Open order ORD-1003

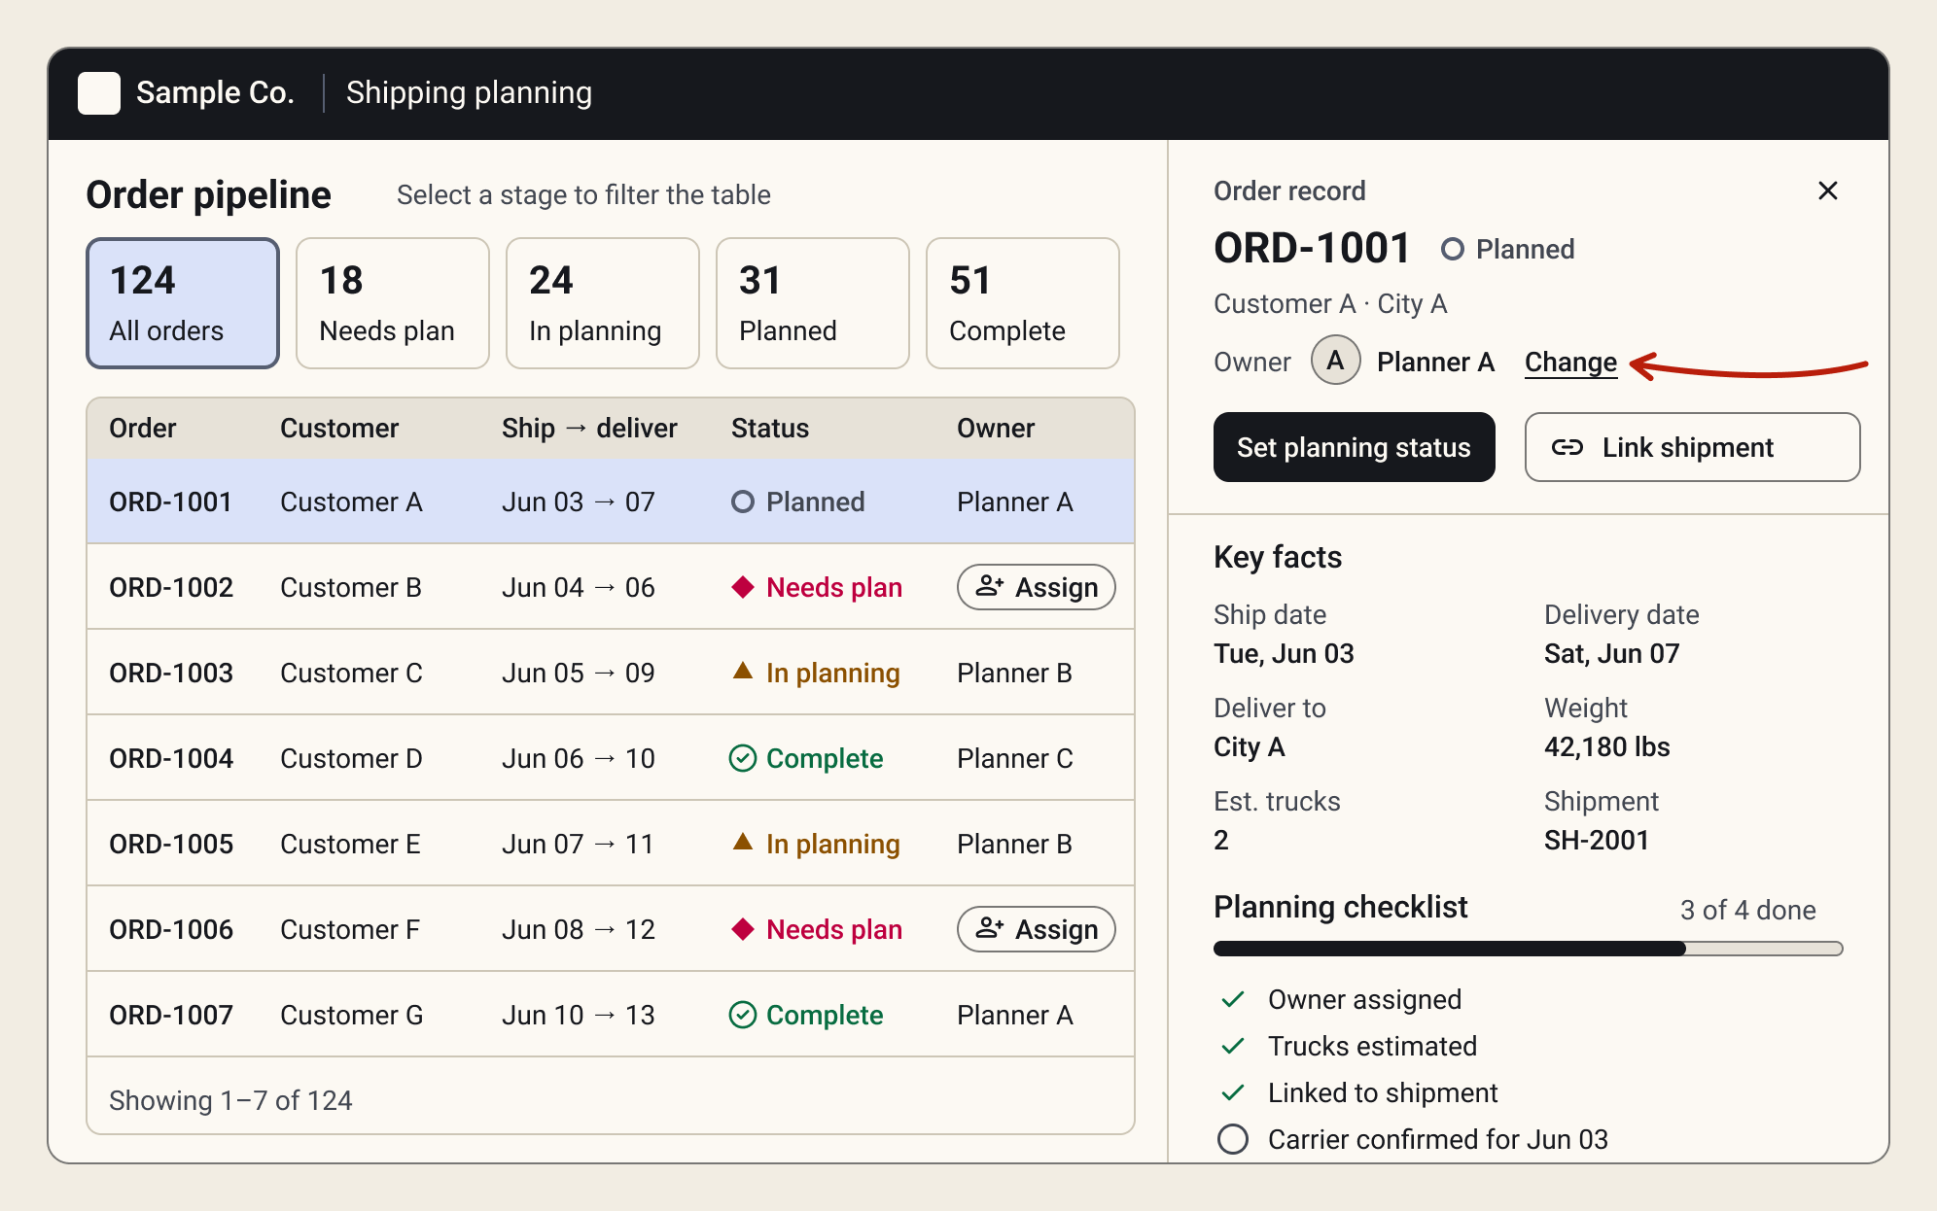click(611, 673)
